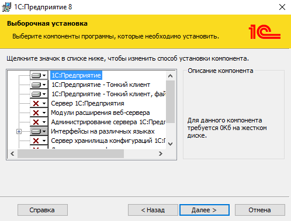Click the vertical scrollbar thumb of the list
291x221 pixels.
click(x=170, y=101)
